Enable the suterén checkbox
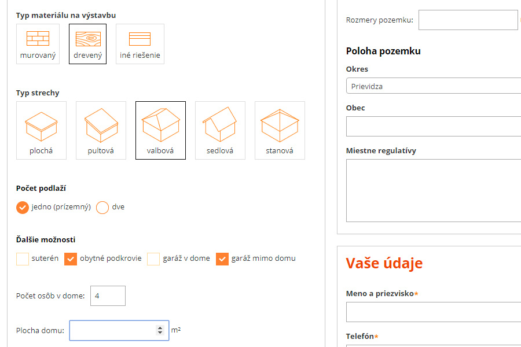 click(21, 259)
